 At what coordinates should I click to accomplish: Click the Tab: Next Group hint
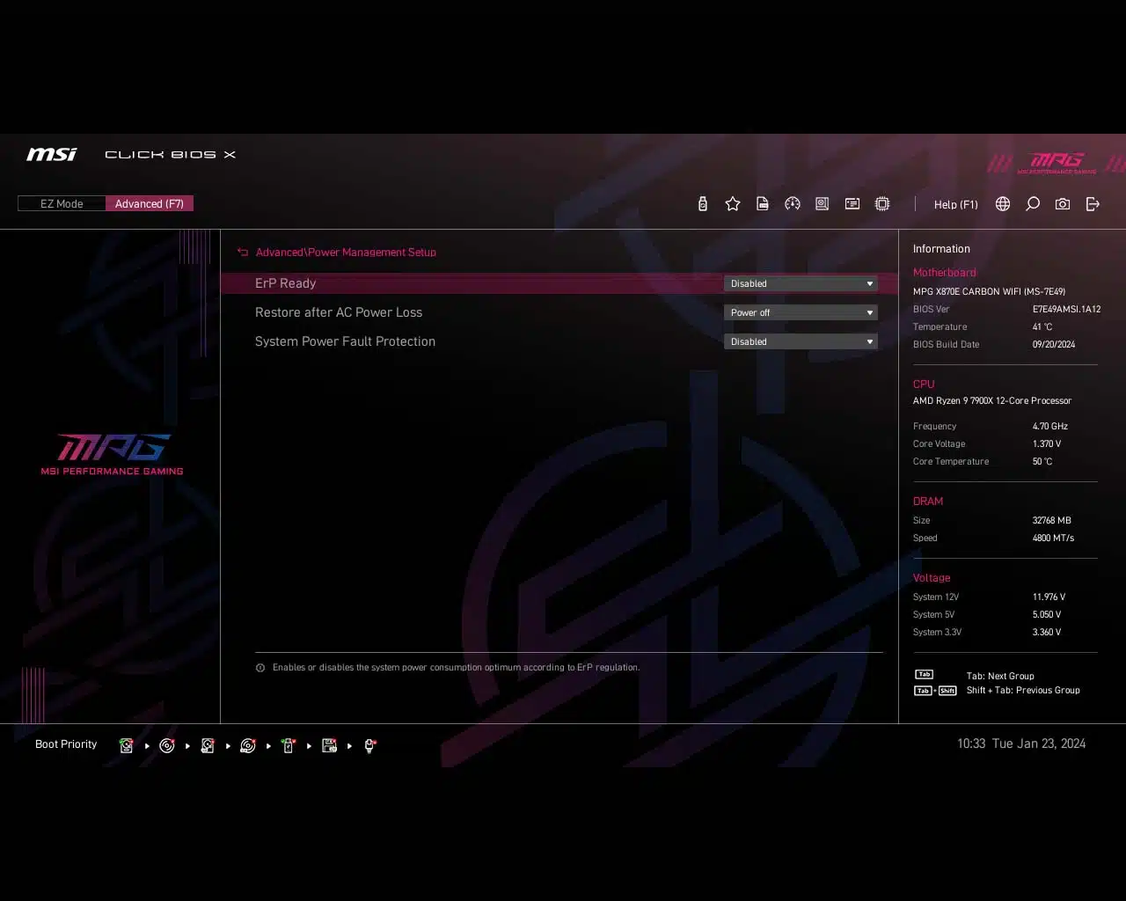pos(1000,677)
